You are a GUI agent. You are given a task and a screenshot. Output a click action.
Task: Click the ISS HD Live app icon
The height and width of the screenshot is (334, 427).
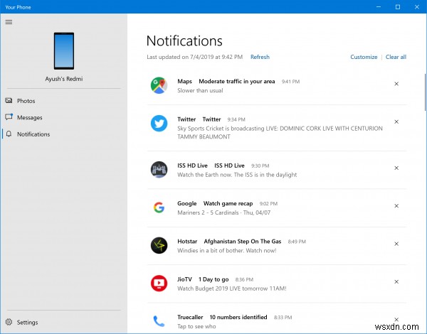[x=159, y=169]
